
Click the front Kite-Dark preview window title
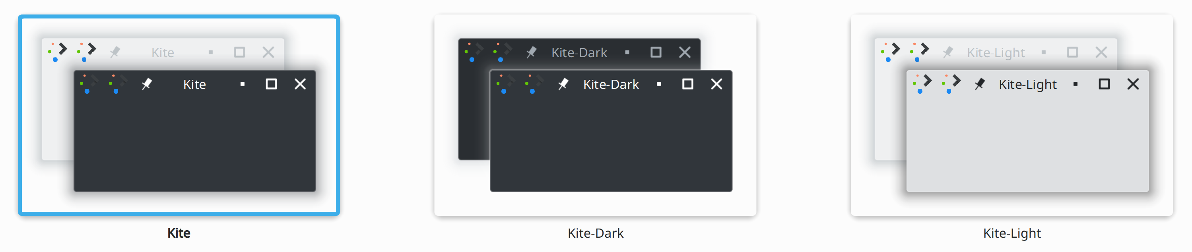tap(611, 85)
